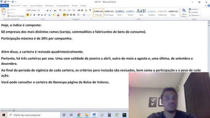Open Windows Start menu
Screen dimensions: 210x118
click(4, 115)
